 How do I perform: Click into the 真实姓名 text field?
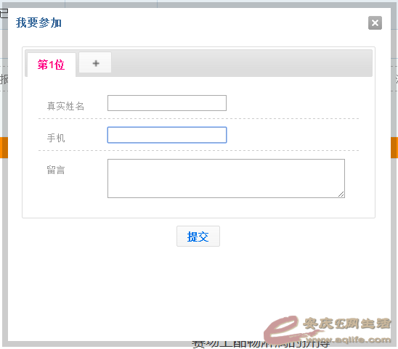pos(167,103)
